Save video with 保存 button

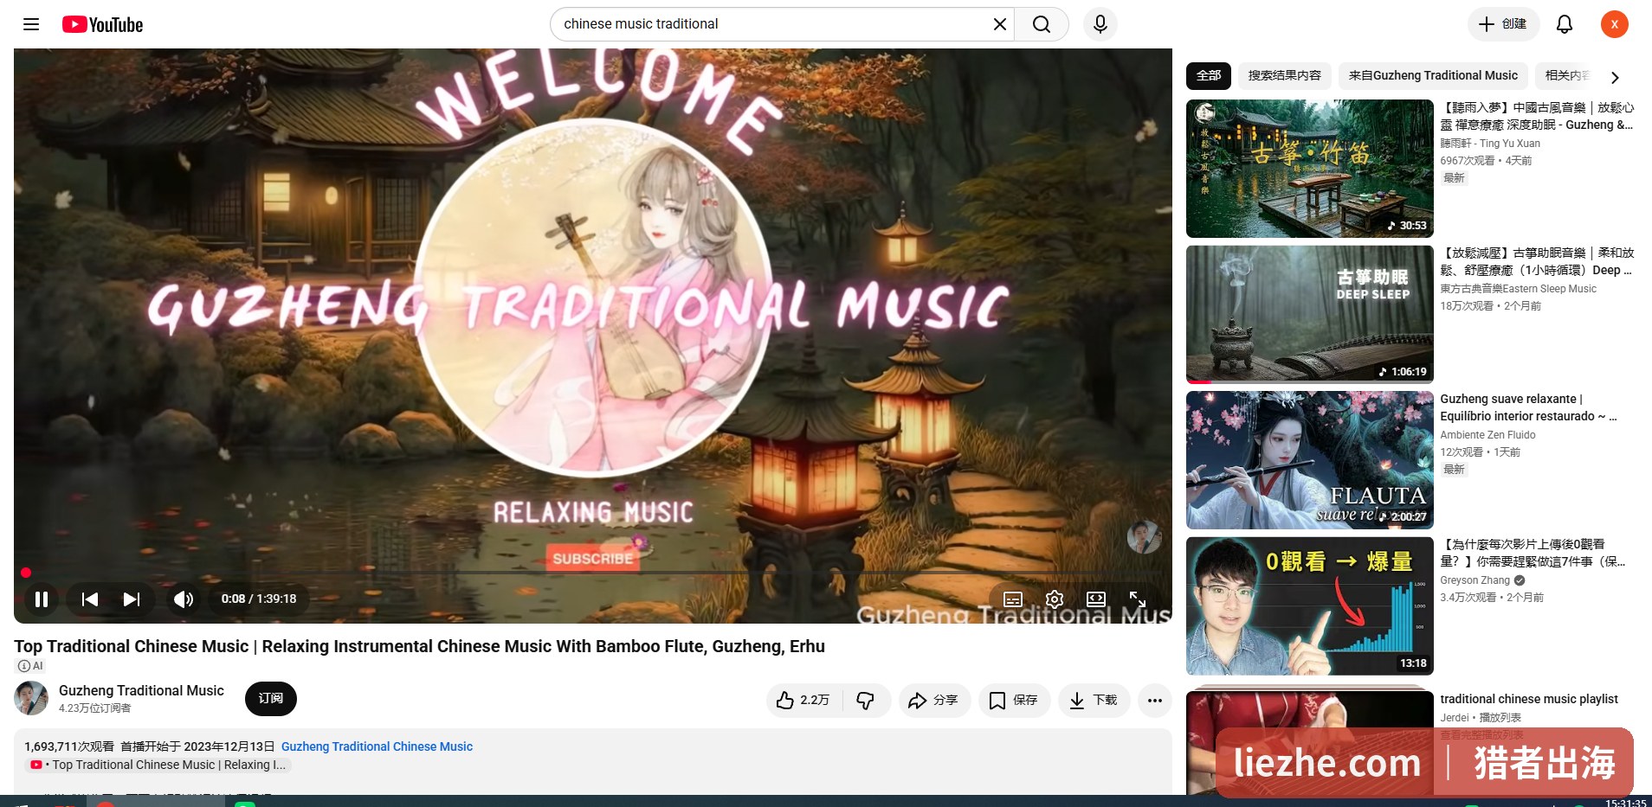pyautogui.click(x=1014, y=700)
